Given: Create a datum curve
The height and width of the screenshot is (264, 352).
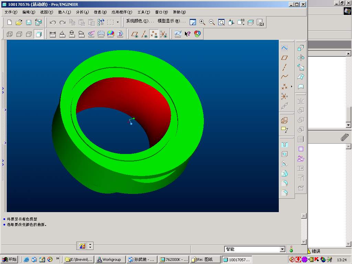Looking at the screenshot, I should click(x=284, y=77).
